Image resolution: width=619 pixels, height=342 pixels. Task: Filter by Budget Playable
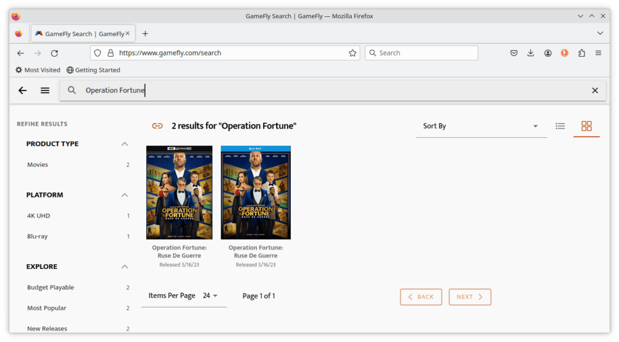(51, 287)
